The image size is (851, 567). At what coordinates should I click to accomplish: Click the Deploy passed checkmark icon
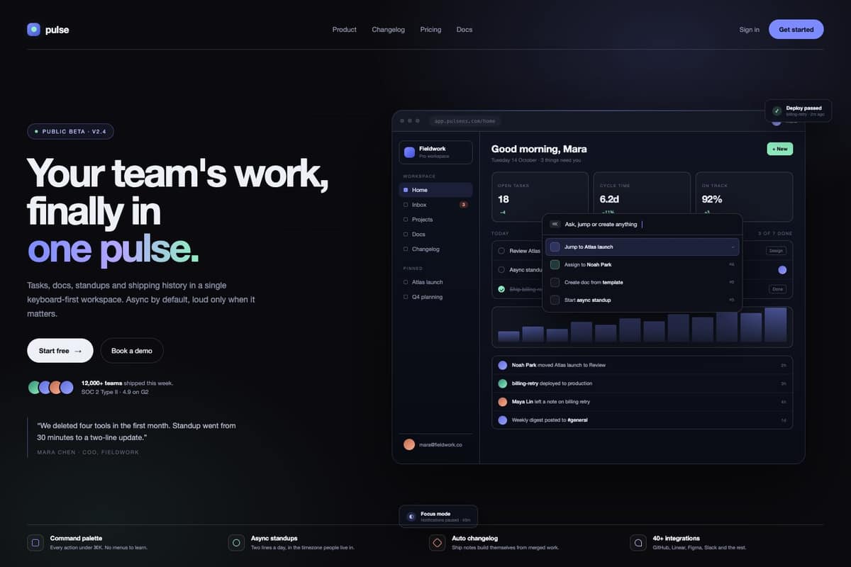(777, 111)
